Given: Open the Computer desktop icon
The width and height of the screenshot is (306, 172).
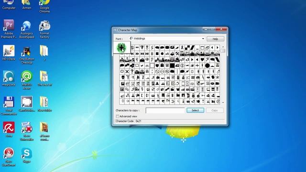Looking at the screenshot, I should (9, 4).
